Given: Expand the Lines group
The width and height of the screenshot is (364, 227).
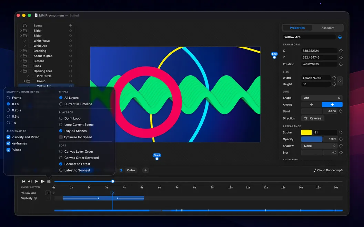Looking at the screenshot, I should (x=21, y=66).
